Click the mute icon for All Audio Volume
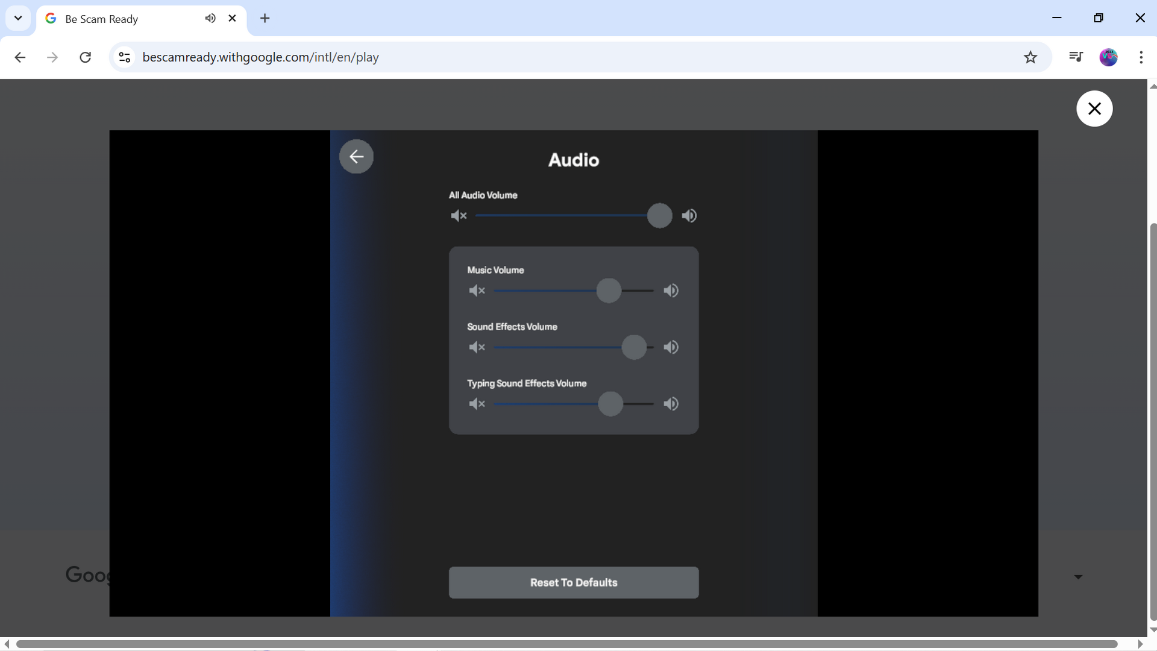Screen dimensions: 1157x651 [459, 216]
